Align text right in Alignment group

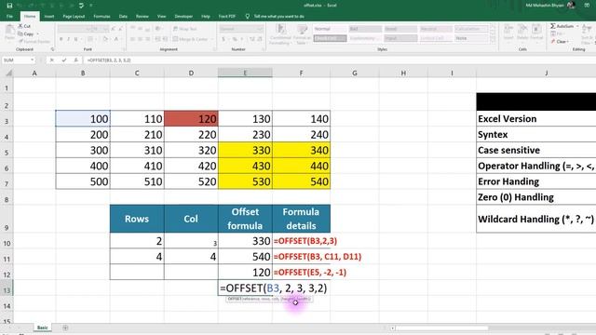147,39
